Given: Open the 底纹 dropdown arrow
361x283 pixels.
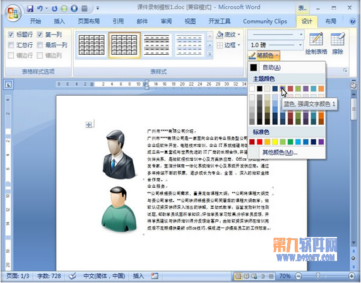Looking at the screenshot, I should (239, 35).
